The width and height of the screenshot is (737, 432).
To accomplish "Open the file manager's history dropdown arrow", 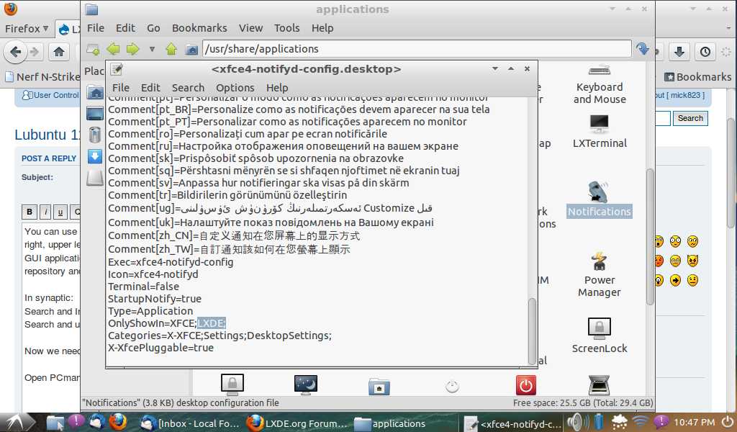I will pos(152,49).
